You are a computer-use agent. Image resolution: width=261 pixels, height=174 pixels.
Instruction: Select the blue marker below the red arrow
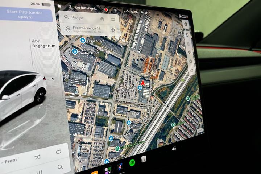tap(140, 88)
